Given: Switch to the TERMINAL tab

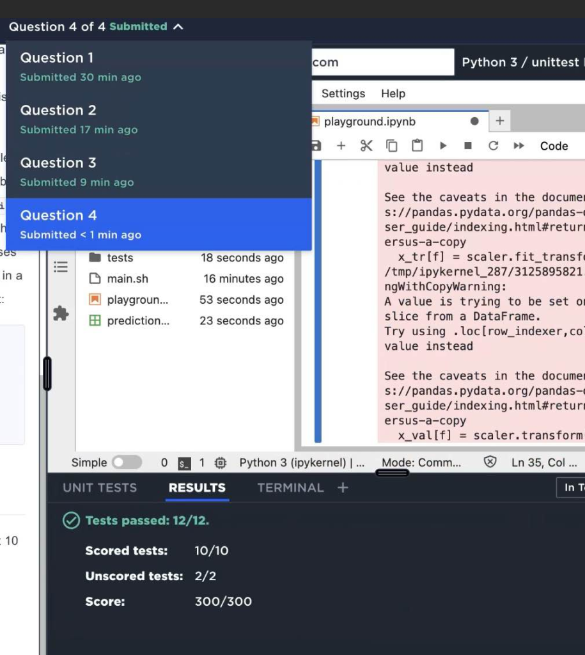Looking at the screenshot, I should (x=290, y=487).
